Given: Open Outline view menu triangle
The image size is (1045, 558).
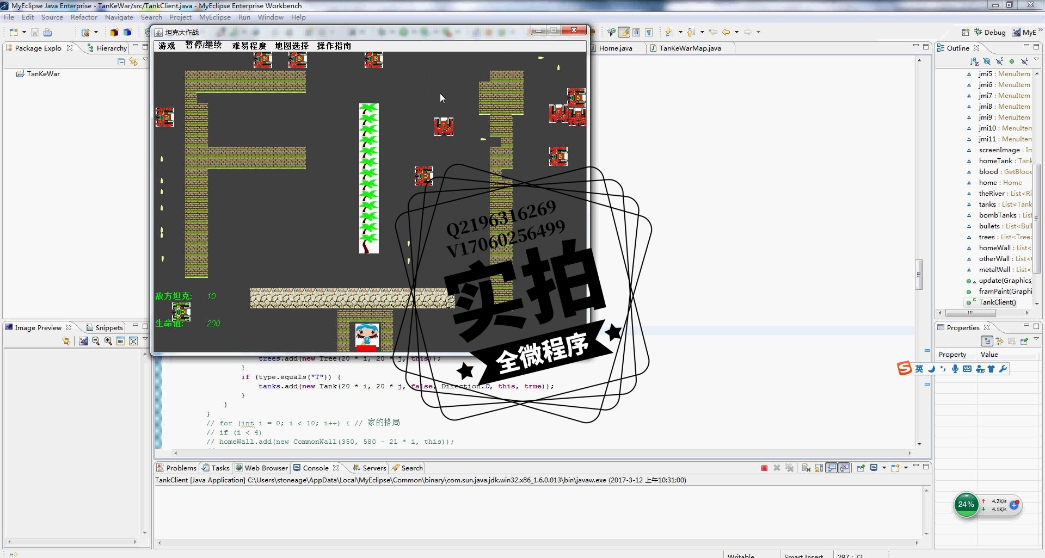Looking at the screenshot, I should (x=1036, y=60).
